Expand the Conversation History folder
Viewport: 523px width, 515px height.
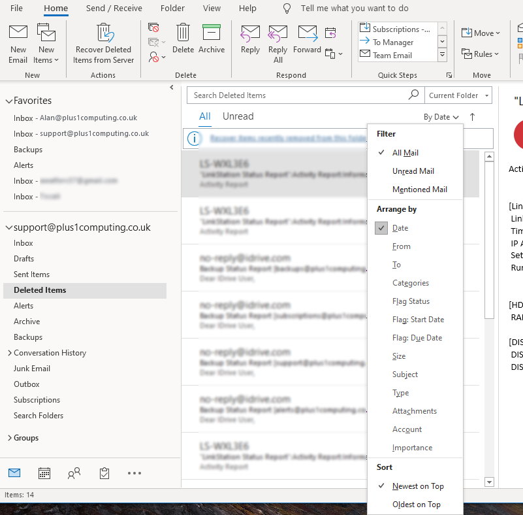click(x=8, y=353)
